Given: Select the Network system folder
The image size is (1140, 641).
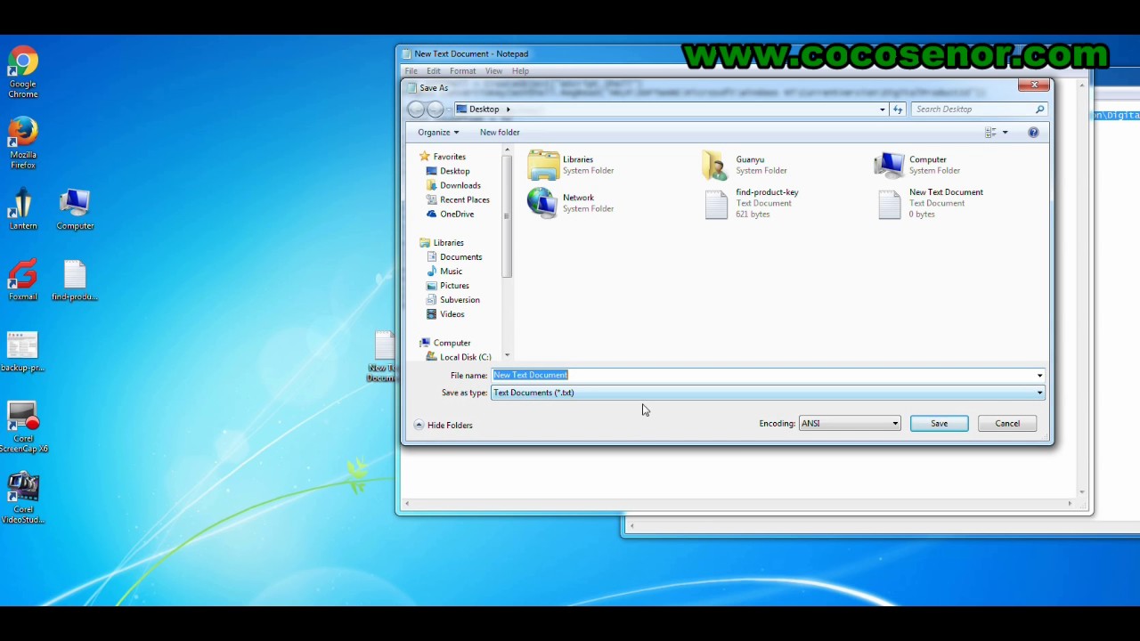Looking at the screenshot, I should pos(570,203).
